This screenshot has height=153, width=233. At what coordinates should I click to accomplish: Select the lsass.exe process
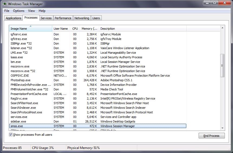[98, 57]
